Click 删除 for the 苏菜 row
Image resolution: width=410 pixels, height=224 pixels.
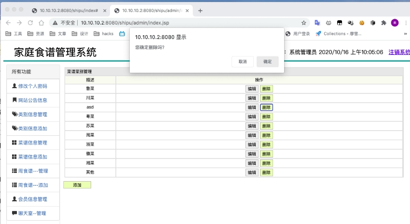click(266, 126)
